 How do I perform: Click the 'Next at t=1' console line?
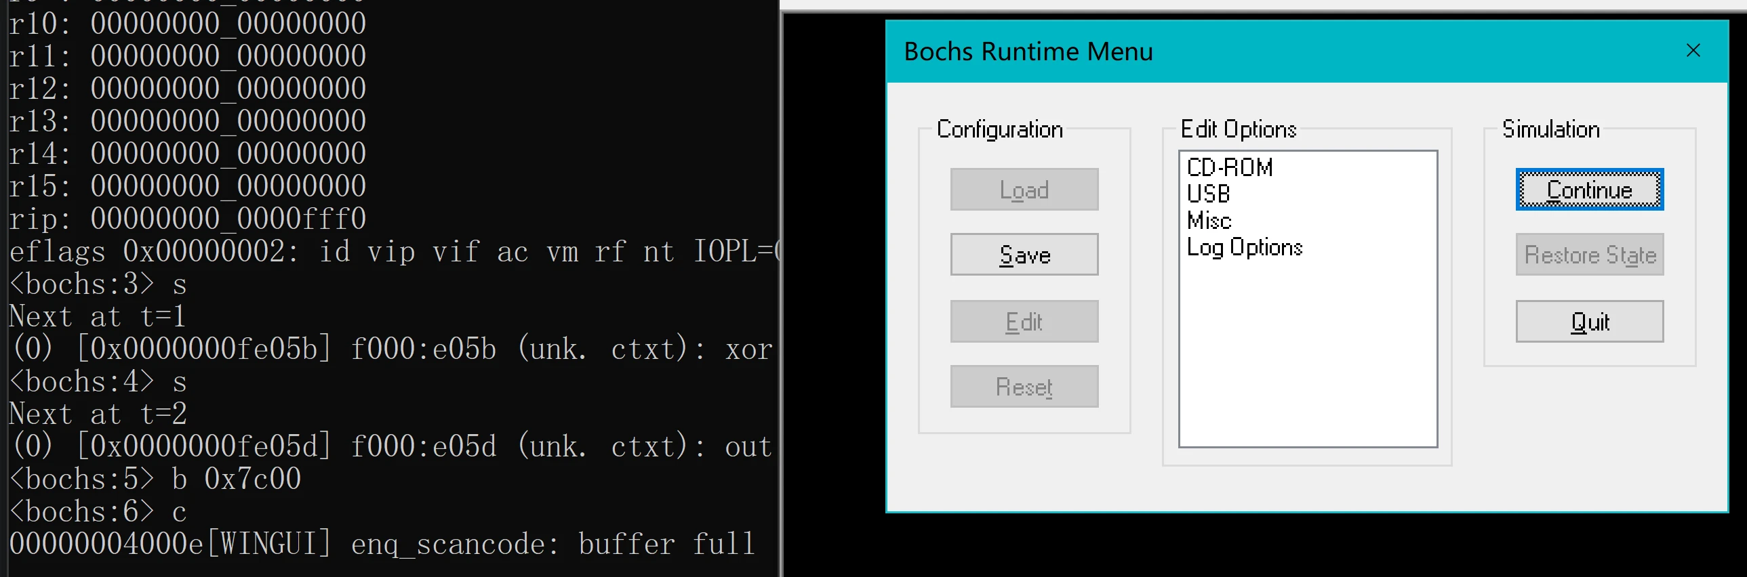[97, 317]
